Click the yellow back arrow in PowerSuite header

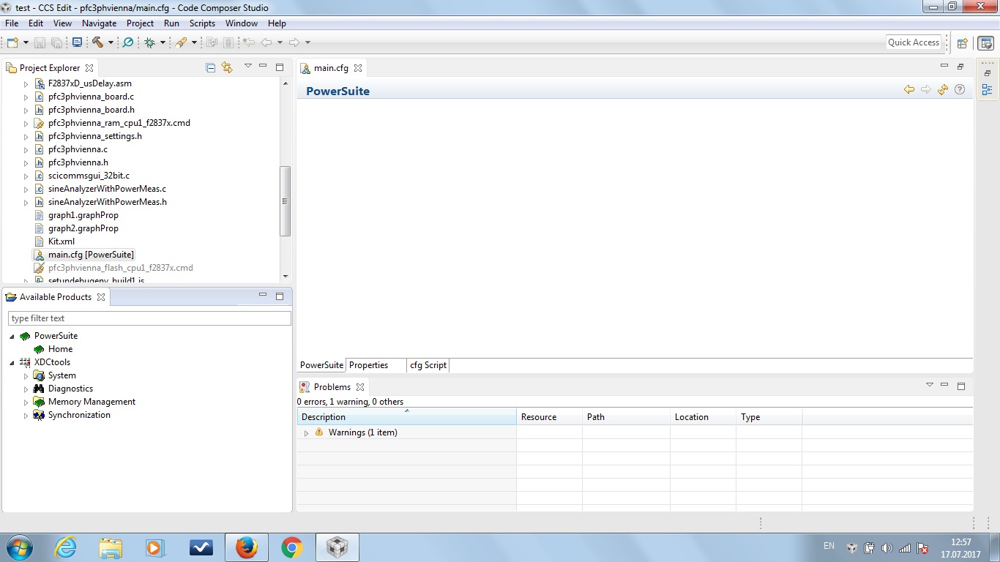(x=909, y=89)
